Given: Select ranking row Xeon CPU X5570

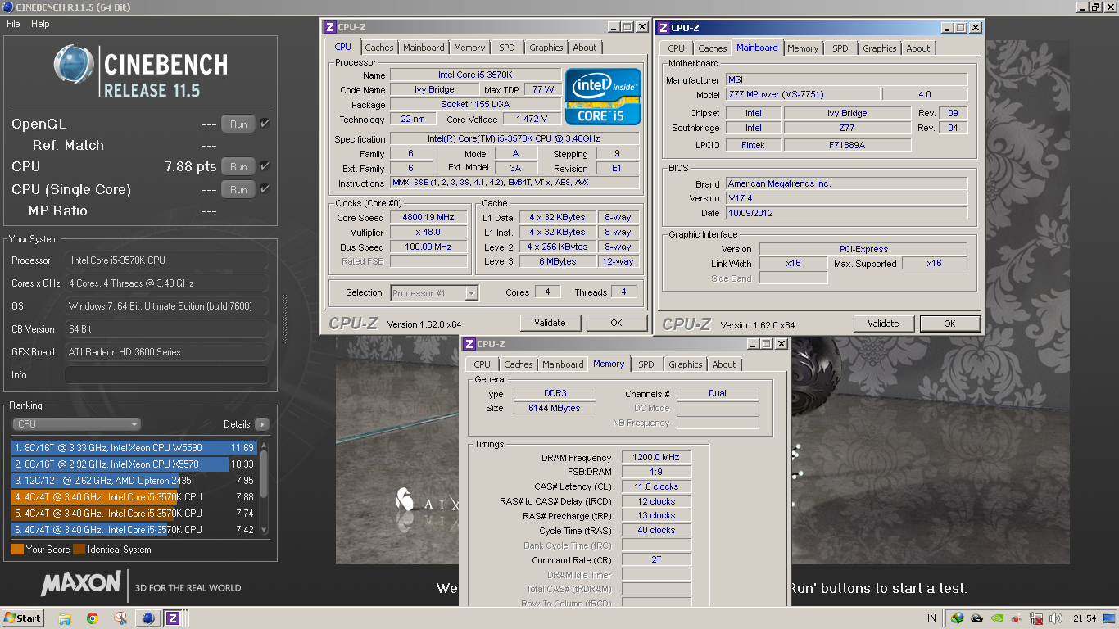Looking at the screenshot, I should click(134, 464).
